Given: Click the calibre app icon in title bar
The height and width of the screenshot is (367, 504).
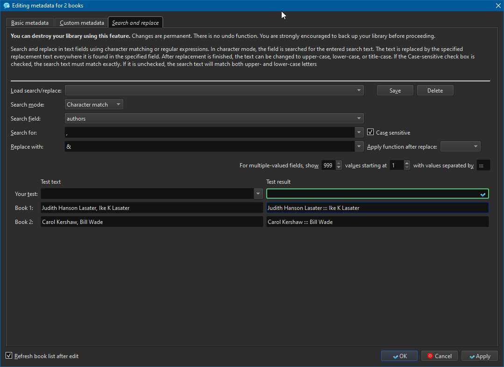Looking at the screenshot, I should point(6,6).
